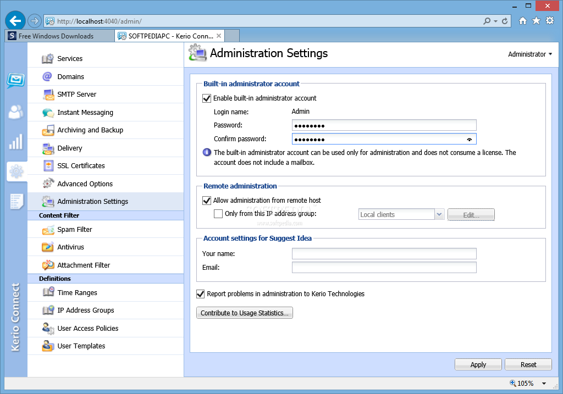Expand the Local clients dropdown
This screenshot has height=394, width=563.
(x=439, y=214)
